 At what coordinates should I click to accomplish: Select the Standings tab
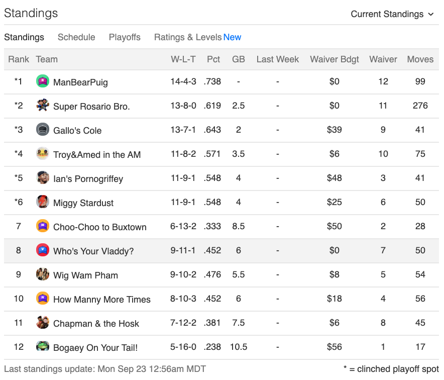click(24, 37)
